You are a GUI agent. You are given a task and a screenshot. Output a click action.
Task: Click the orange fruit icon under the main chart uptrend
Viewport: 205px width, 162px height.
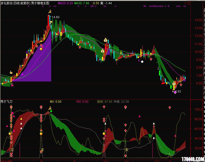(41, 49)
